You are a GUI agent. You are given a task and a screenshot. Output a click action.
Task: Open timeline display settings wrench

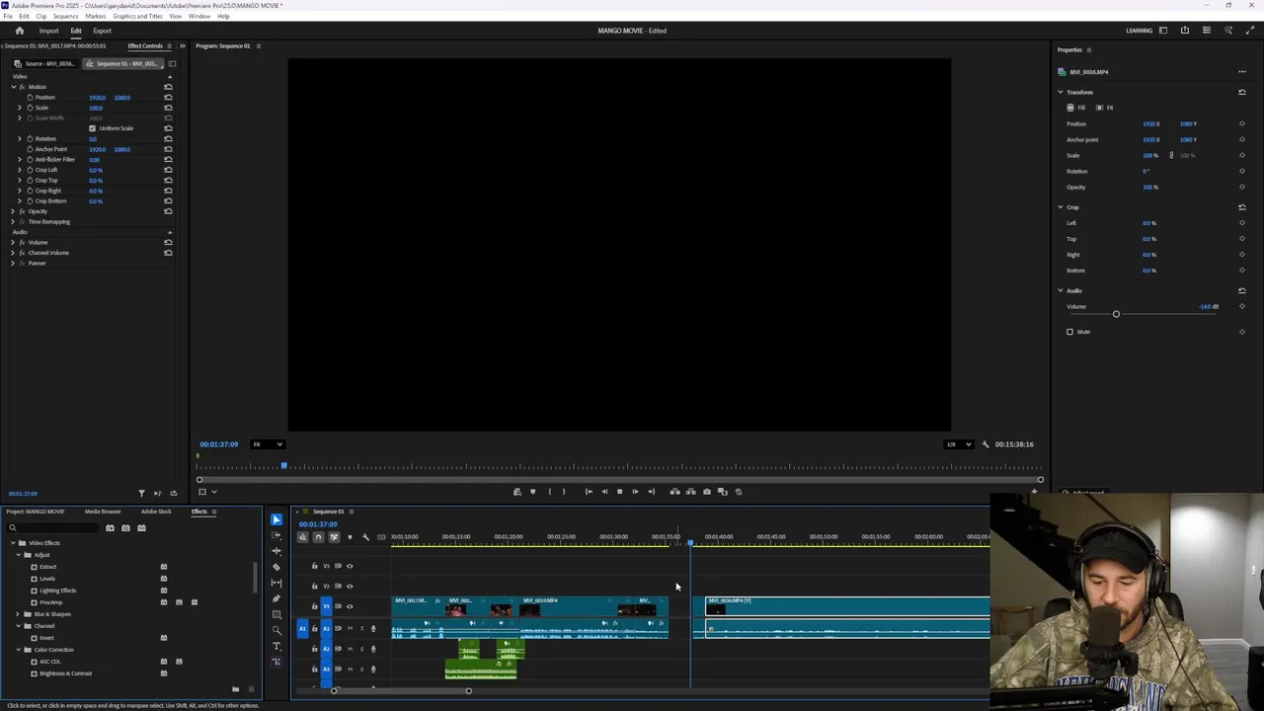[x=365, y=537]
